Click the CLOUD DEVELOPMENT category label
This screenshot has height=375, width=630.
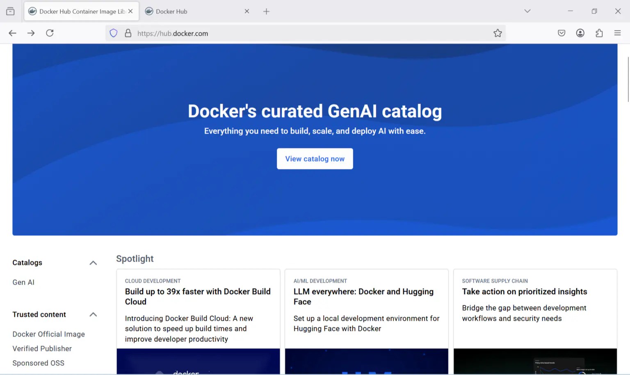tap(153, 281)
